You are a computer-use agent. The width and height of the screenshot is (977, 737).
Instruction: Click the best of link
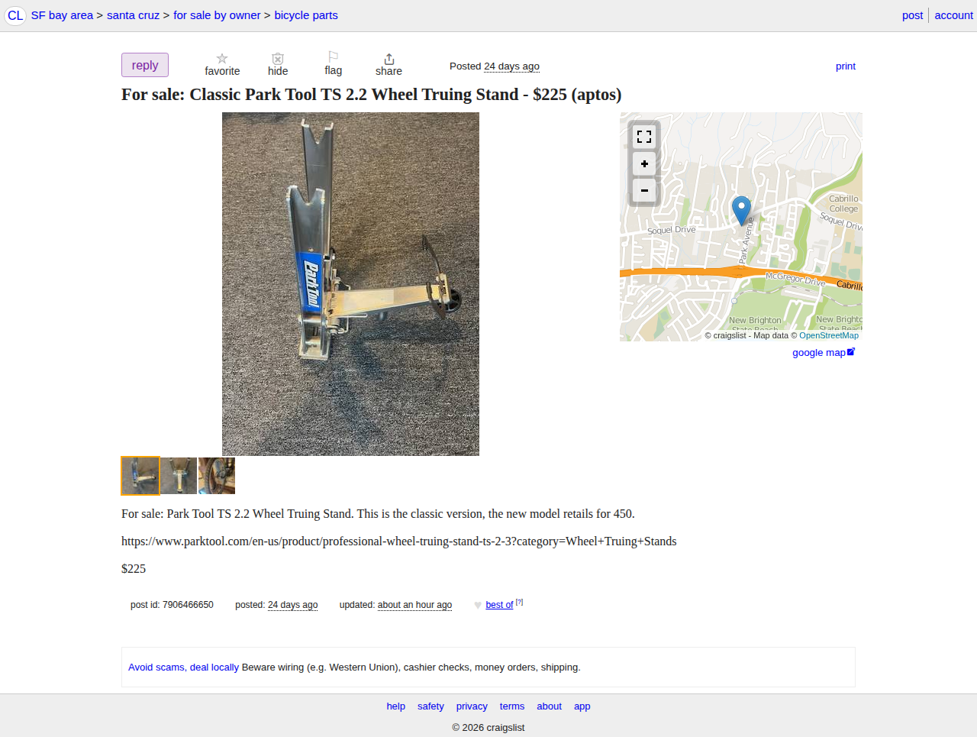click(x=499, y=605)
